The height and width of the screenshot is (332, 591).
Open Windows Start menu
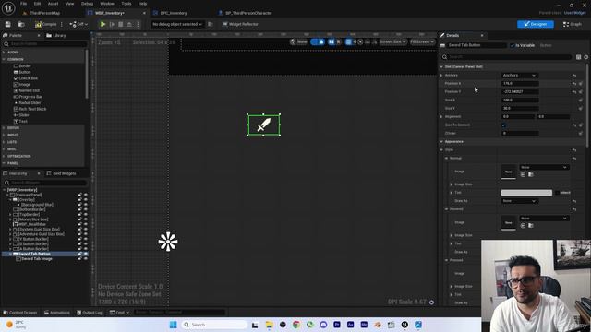[x=173, y=325]
